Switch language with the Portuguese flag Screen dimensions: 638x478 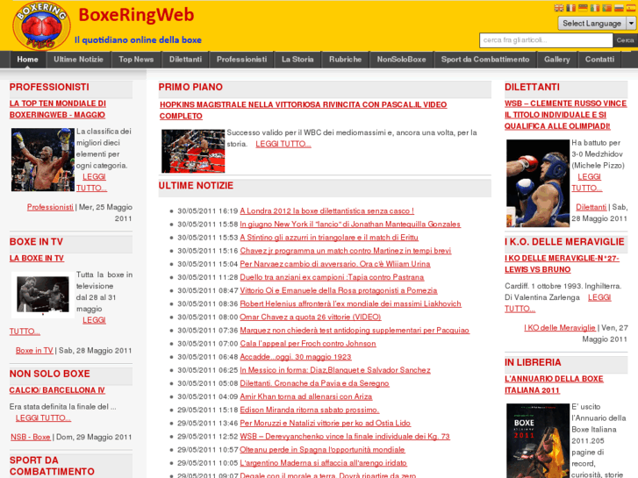(606, 8)
